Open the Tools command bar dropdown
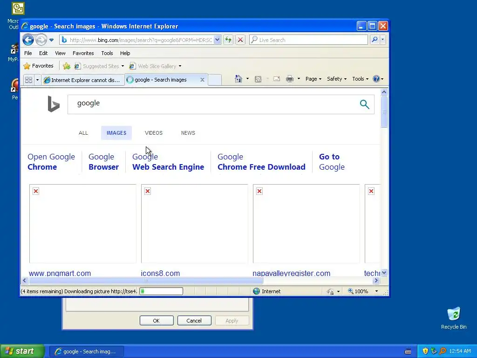Viewport: 477px width, 358px height. pyautogui.click(x=360, y=79)
